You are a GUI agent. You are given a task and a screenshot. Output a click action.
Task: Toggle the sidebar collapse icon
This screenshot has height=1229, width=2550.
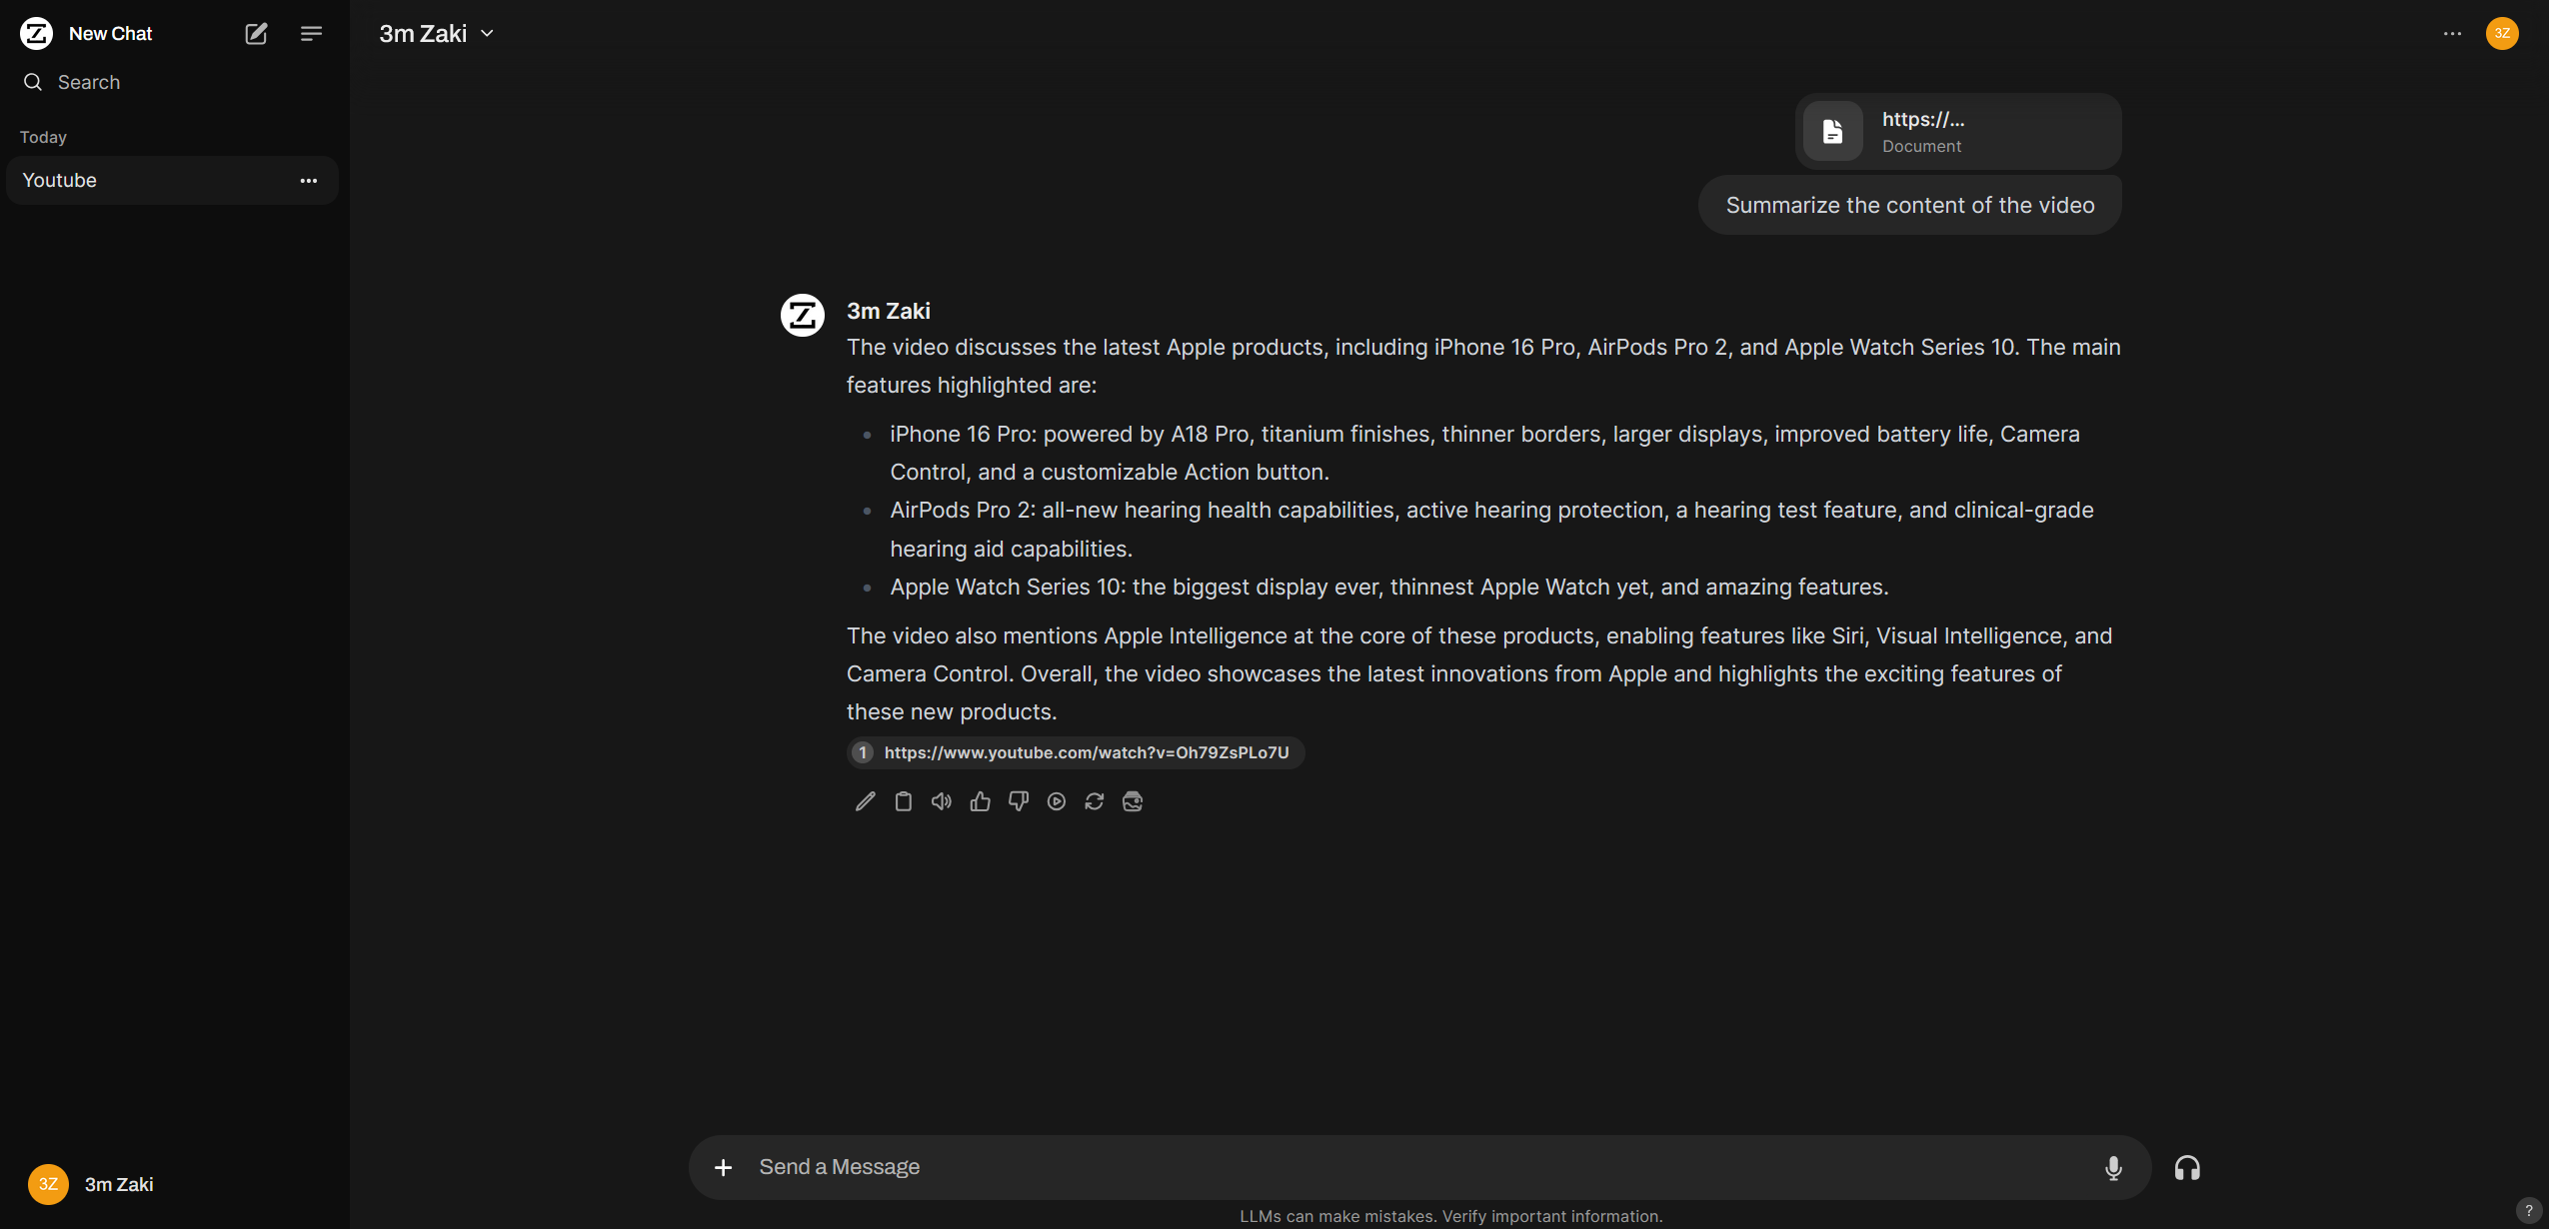[311, 34]
